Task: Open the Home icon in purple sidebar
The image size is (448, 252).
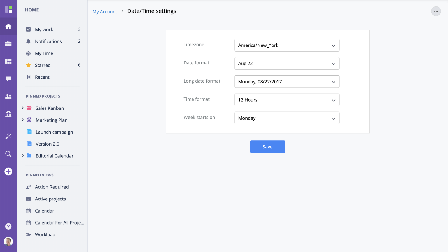Action: pos(8,26)
